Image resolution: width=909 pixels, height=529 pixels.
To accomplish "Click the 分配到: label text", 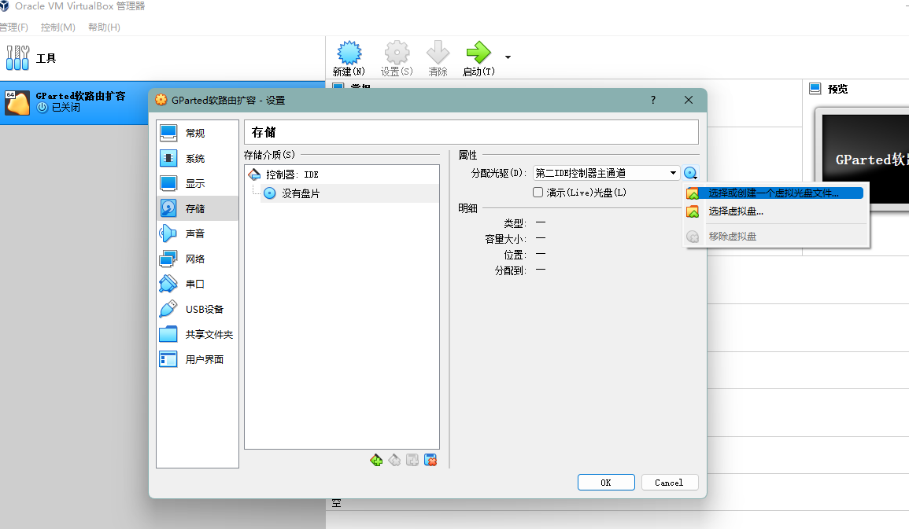I will [x=510, y=271].
